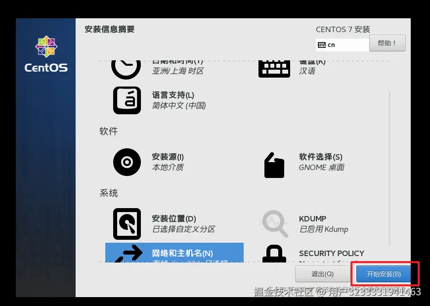Click 汉语 keyboard status text
Screen dimensions: 430x306
point(307,71)
